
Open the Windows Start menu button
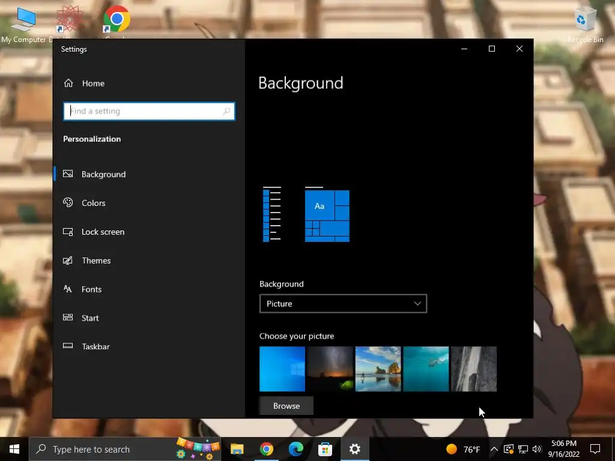(14, 449)
